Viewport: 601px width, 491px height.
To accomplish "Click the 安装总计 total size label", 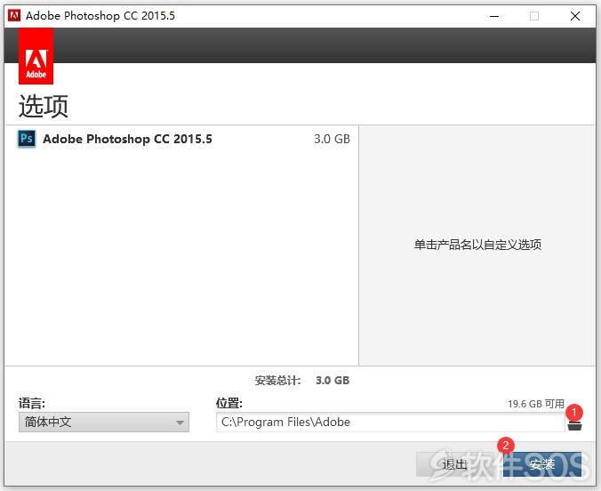I will click(277, 381).
